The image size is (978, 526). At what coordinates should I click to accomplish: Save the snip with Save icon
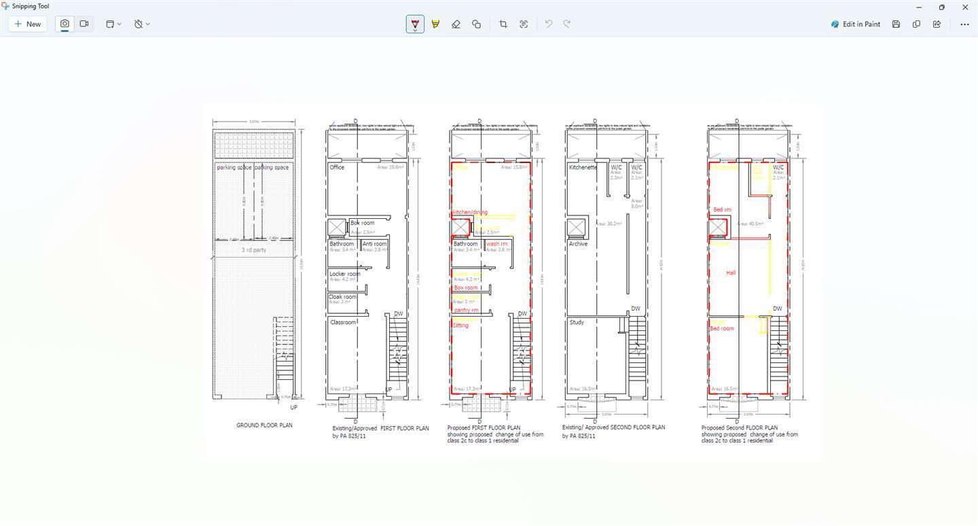[896, 24]
